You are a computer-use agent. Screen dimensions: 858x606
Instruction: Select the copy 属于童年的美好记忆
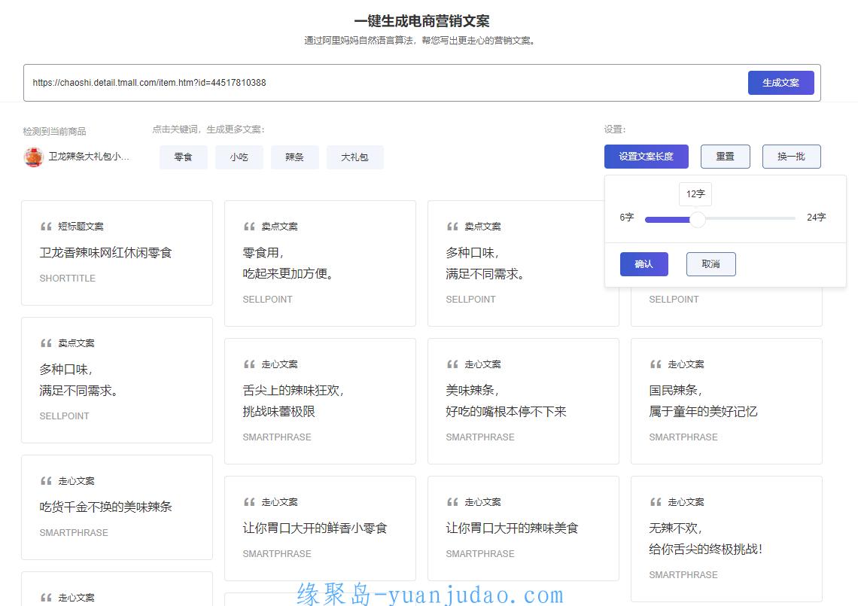(x=703, y=411)
